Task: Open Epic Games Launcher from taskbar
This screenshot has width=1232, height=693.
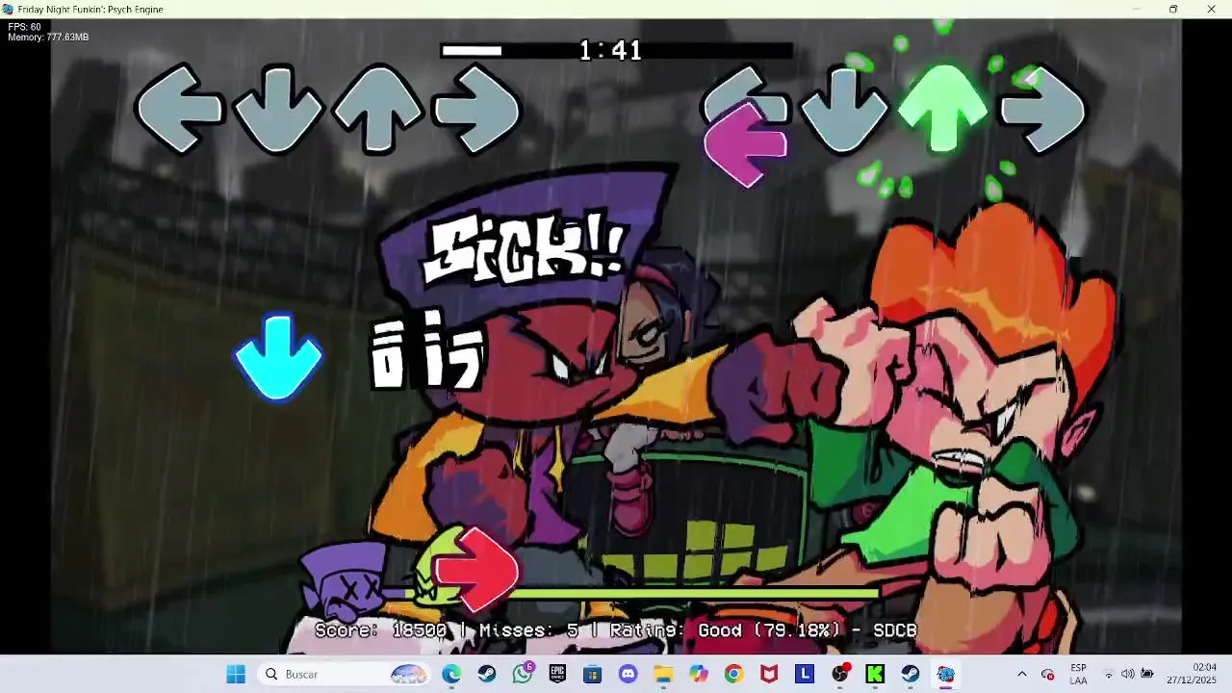Action: (x=557, y=674)
